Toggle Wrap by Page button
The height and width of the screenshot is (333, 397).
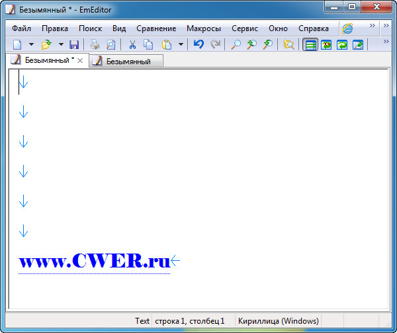coord(358,45)
